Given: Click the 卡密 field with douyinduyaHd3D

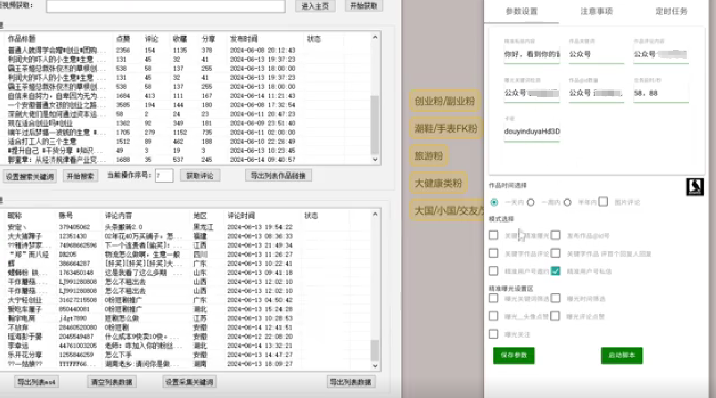Looking at the screenshot, I should pyautogui.click(x=532, y=132).
